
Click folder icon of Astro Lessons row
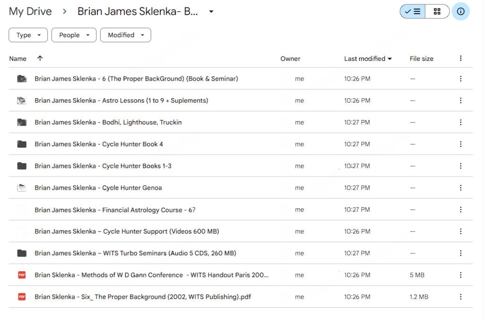[22, 101]
